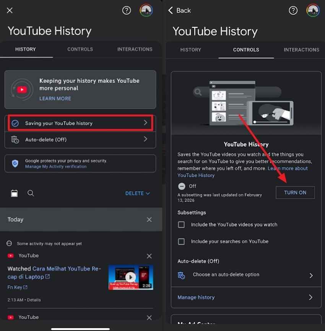Open the help question mark icon
The width and height of the screenshot is (325, 331).
click(127, 10)
